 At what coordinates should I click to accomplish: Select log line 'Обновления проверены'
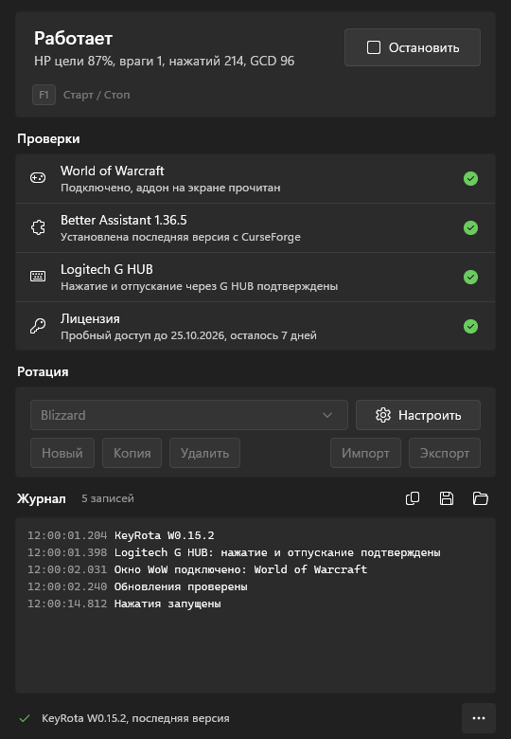[x=181, y=586]
